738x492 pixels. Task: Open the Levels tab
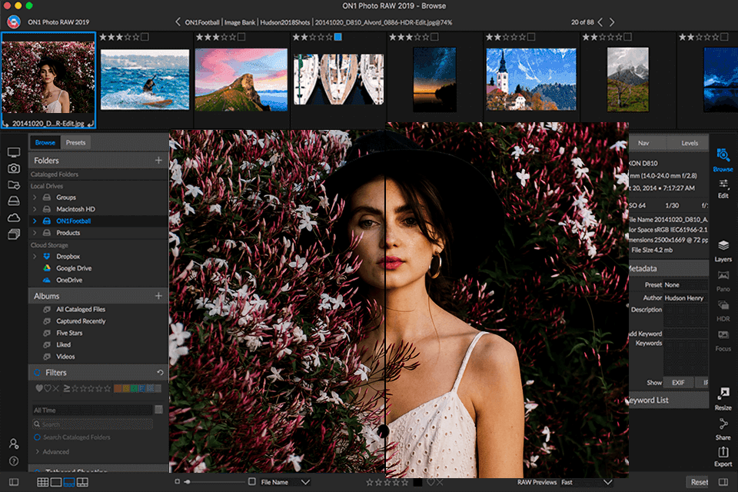[690, 143]
